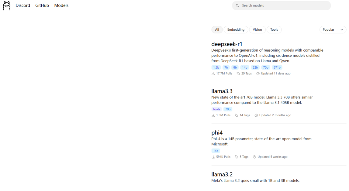
Task: Click 'Updated 2 months ago' text
Action: pos(275,115)
